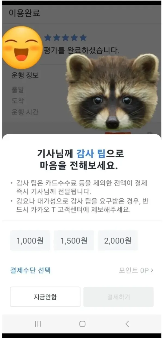Select the 2,000원 tip amount
The height and width of the screenshot is (339, 163).
pyautogui.click(x=118, y=240)
